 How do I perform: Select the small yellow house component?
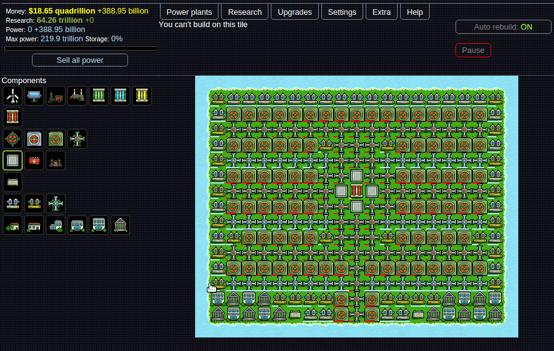13,225
